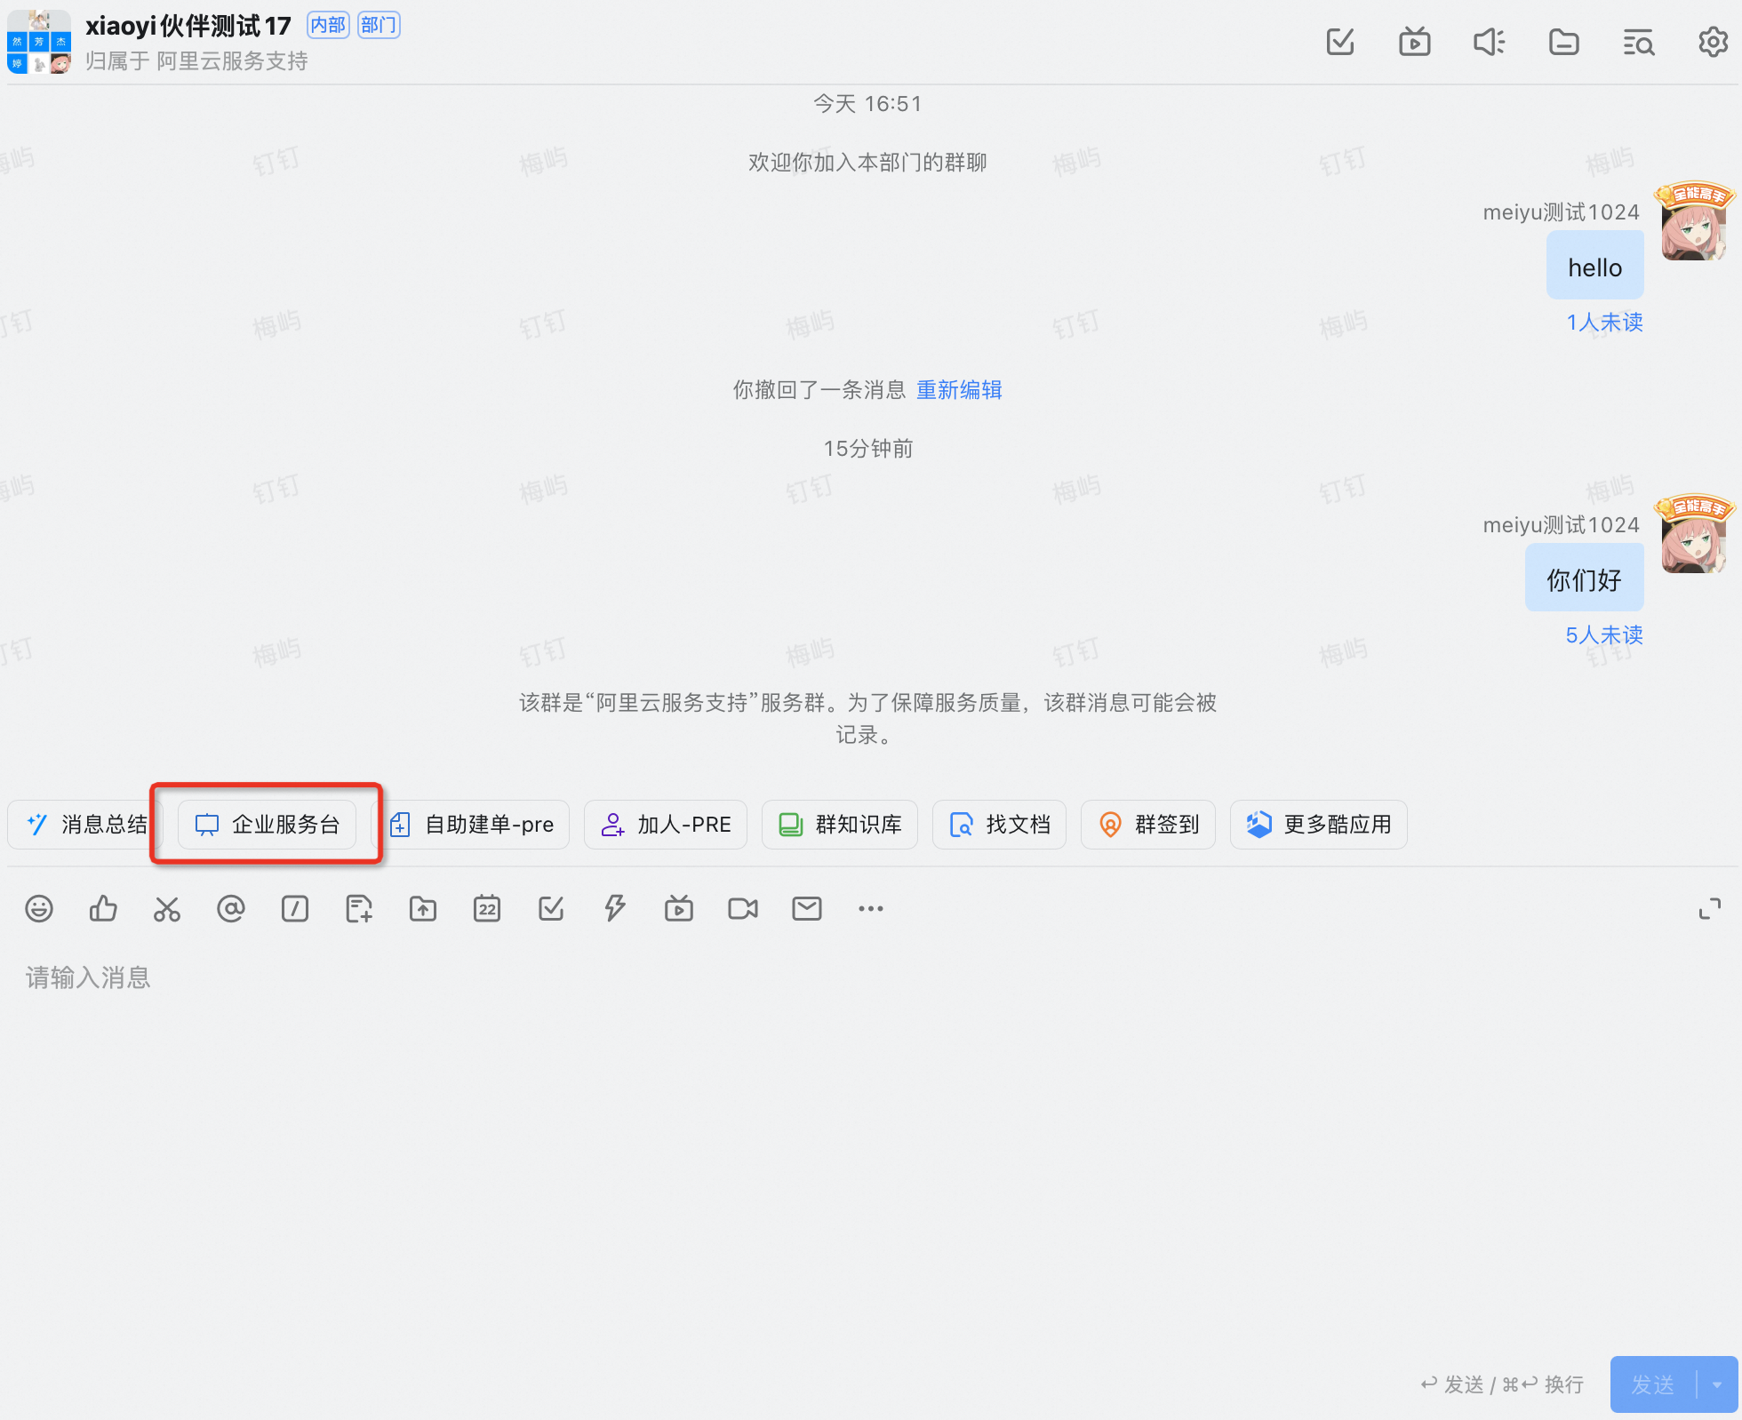Show more tools via ellipsis icon
The height and width of the screenshot is (1420, 1742).
point(871,908)
